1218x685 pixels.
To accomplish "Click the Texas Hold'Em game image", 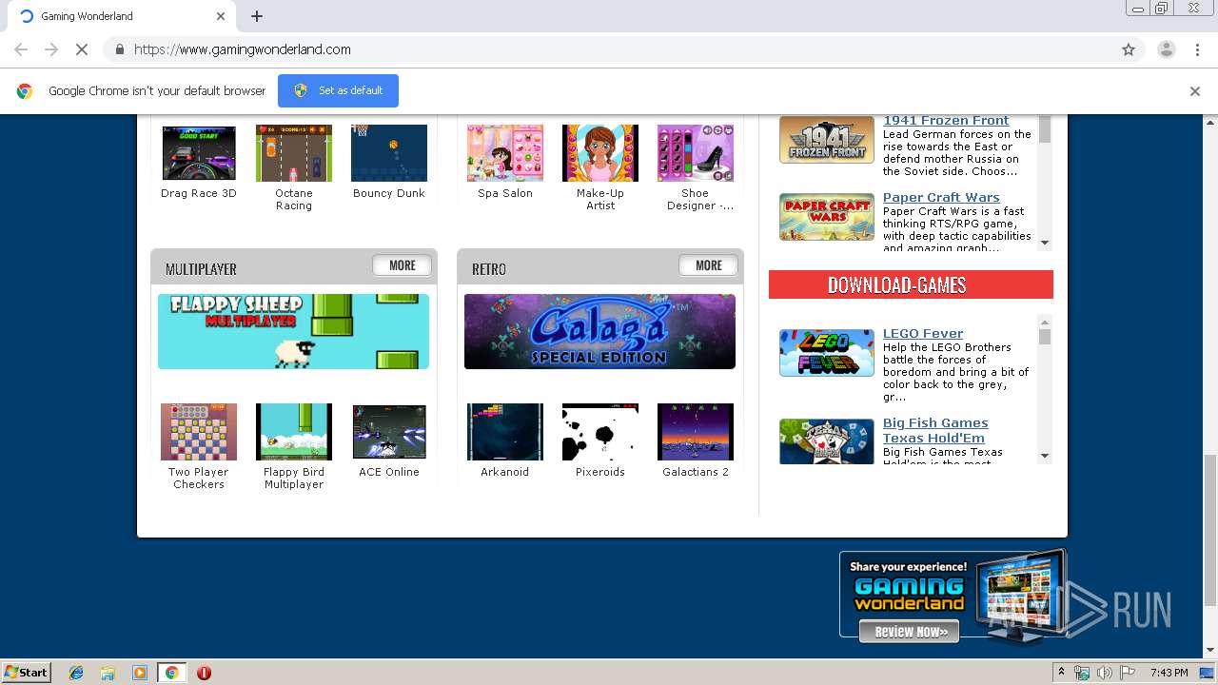I will pyautogui.click(x=827, y=441).
